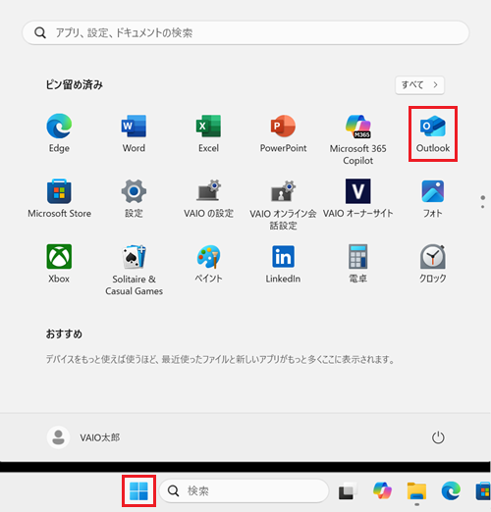The image size is (491, 512).
Task: Open the 電卓 calculator app
Action: tap(357, 264)
